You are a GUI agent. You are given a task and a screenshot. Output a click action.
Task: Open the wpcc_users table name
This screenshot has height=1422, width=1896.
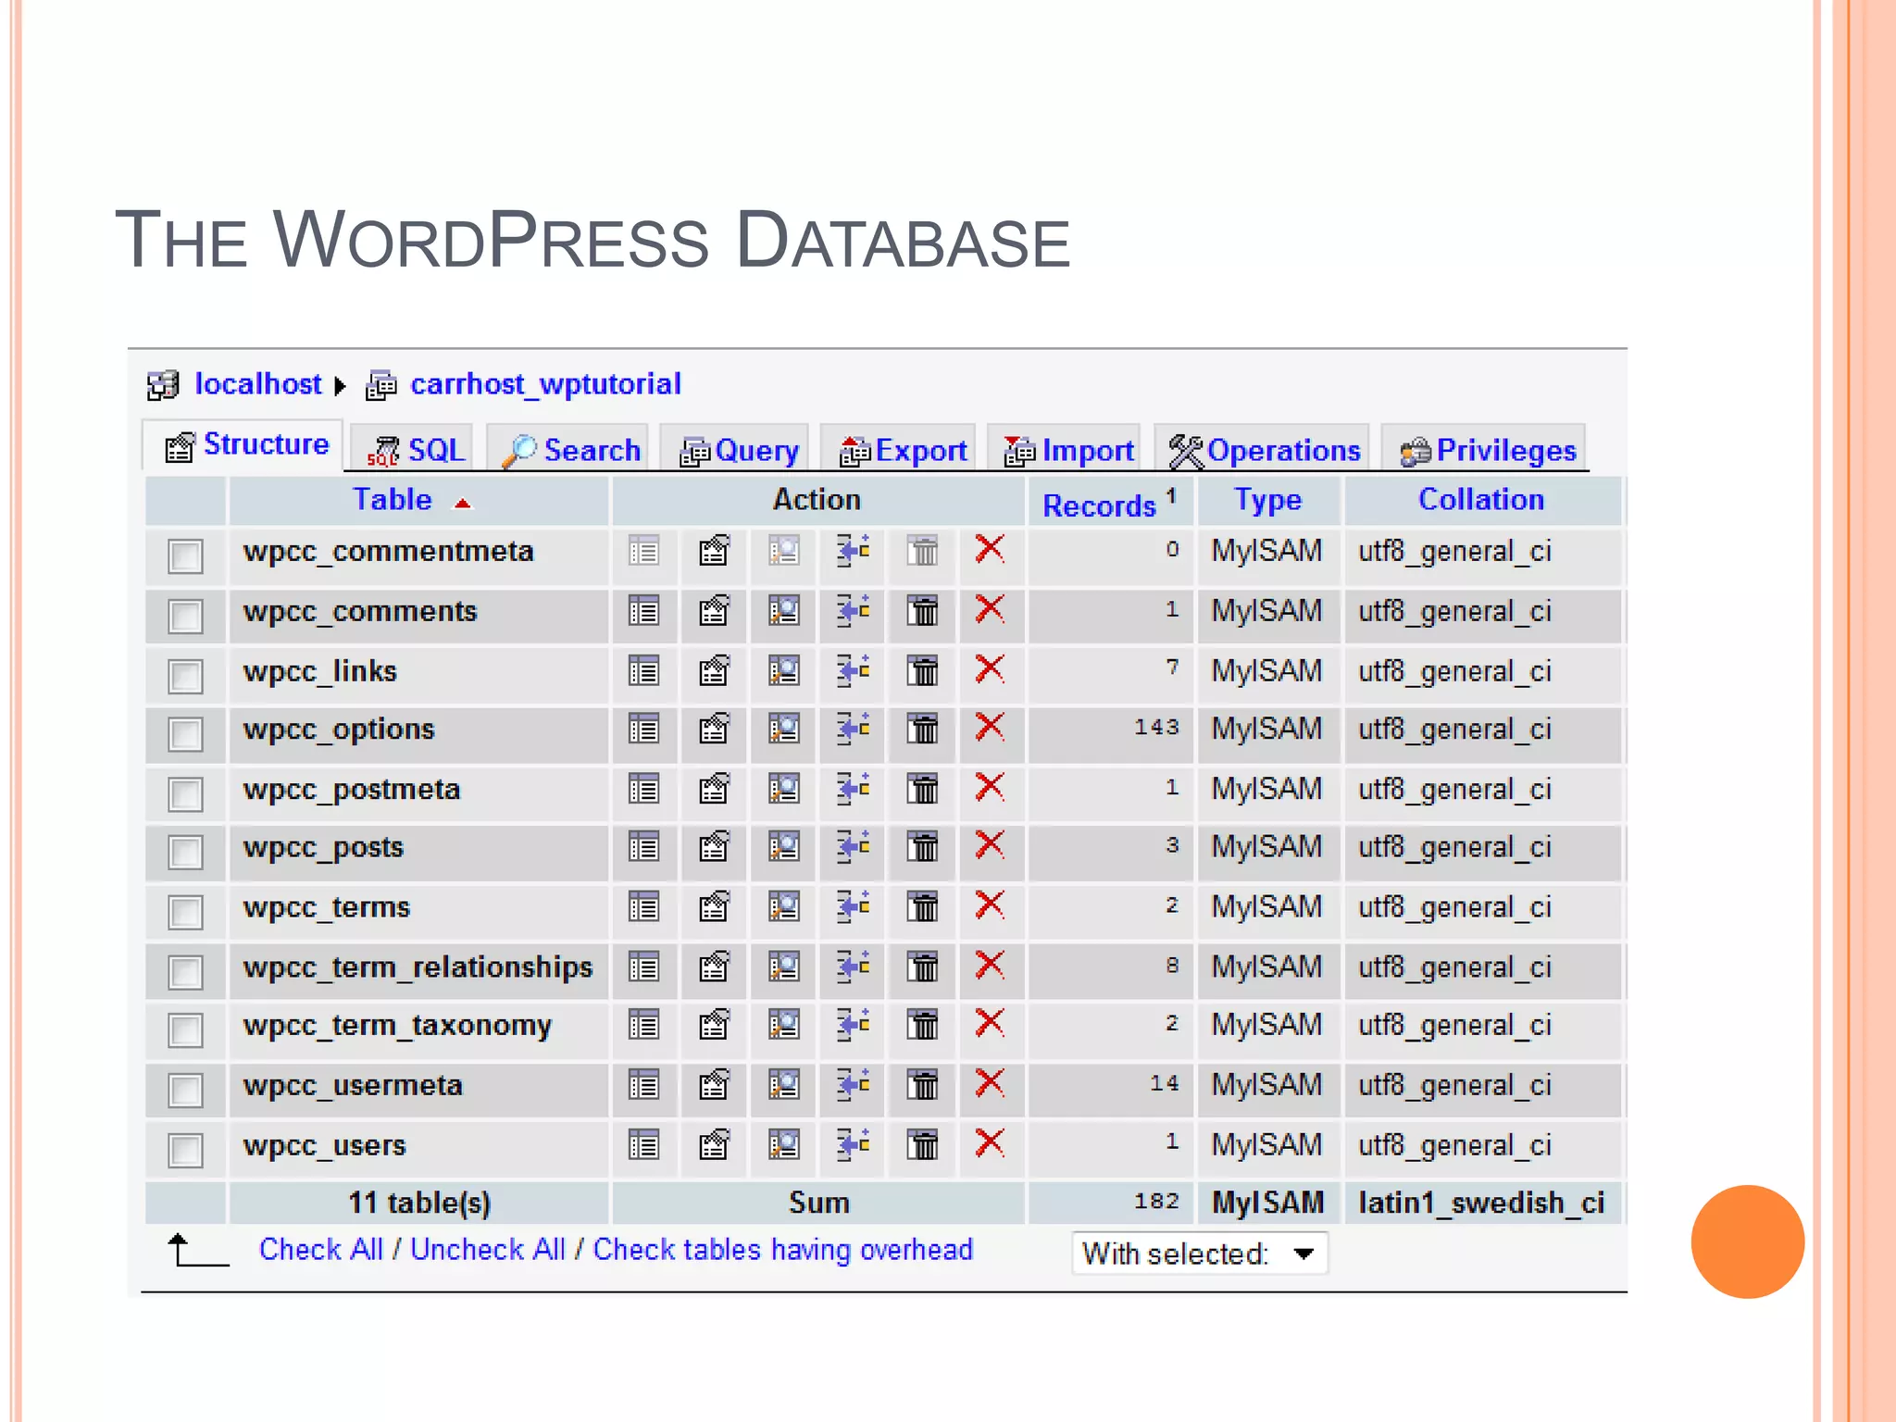[324, 1146]
